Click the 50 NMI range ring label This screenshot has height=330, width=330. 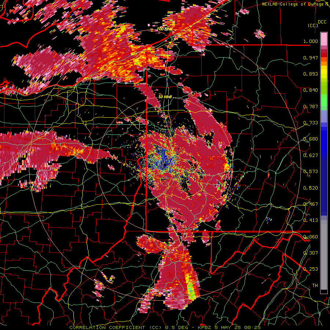coord(165,97)
